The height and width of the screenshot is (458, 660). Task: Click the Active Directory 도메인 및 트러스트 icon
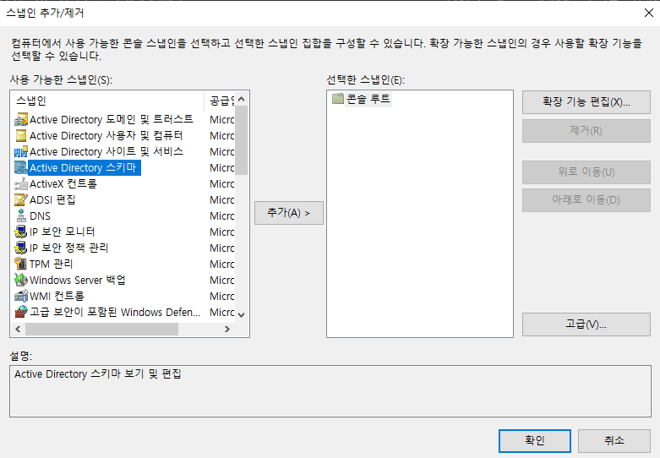coord(21,120)
